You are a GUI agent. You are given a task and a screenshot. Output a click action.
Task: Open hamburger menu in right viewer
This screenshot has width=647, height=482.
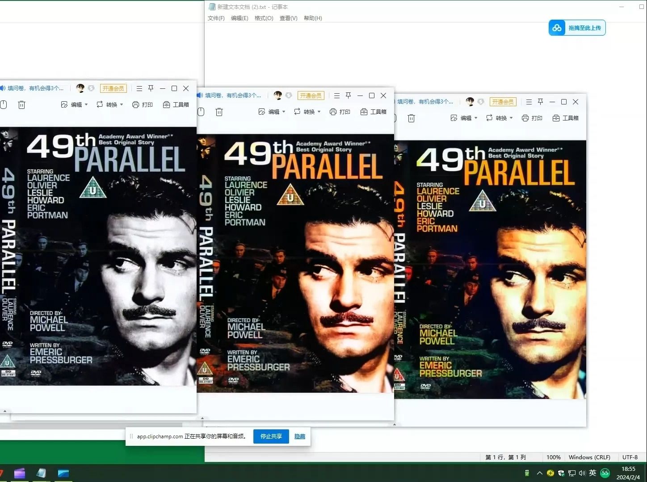point(529,102)
